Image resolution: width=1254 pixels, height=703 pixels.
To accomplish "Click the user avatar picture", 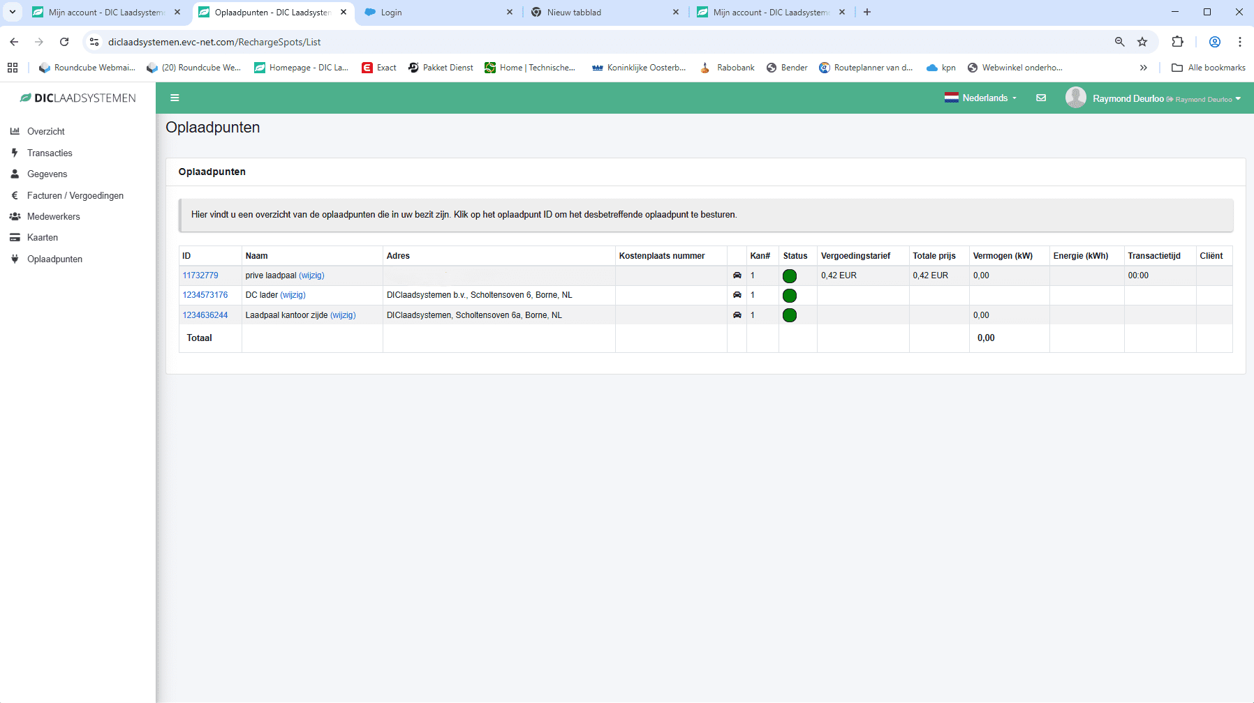I will pyautogui.click(x=1075, y=98).
